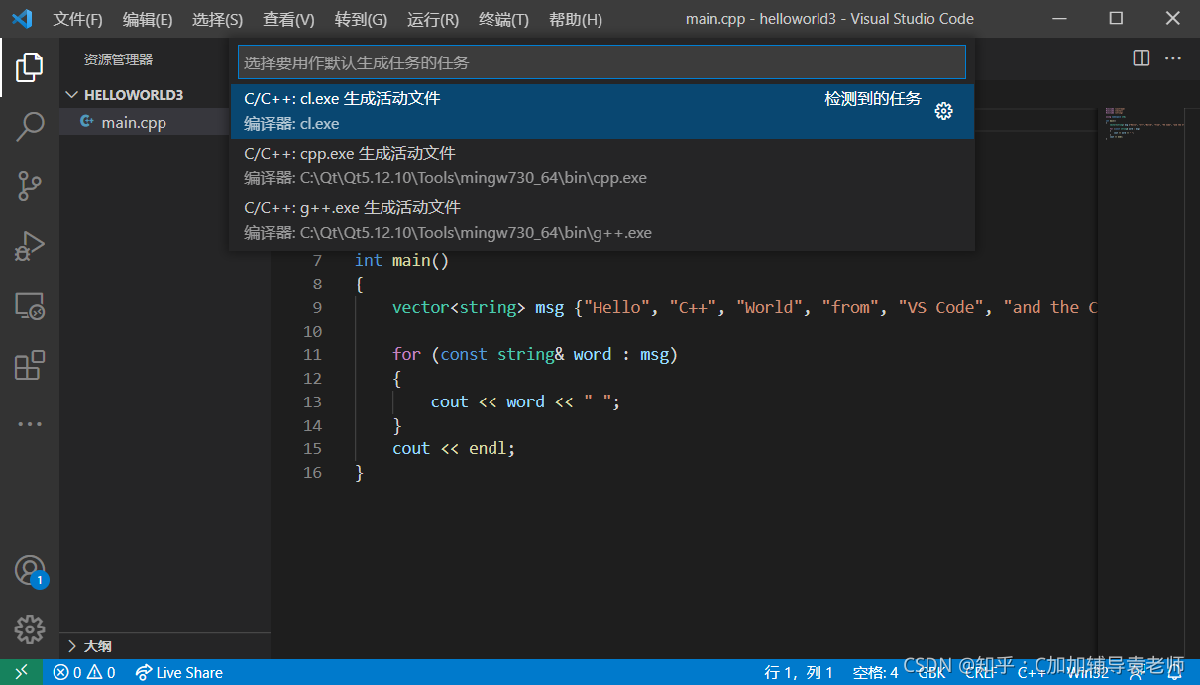Expand the 大纲 outline section
1200x685 pixels.
click(164, 646)
